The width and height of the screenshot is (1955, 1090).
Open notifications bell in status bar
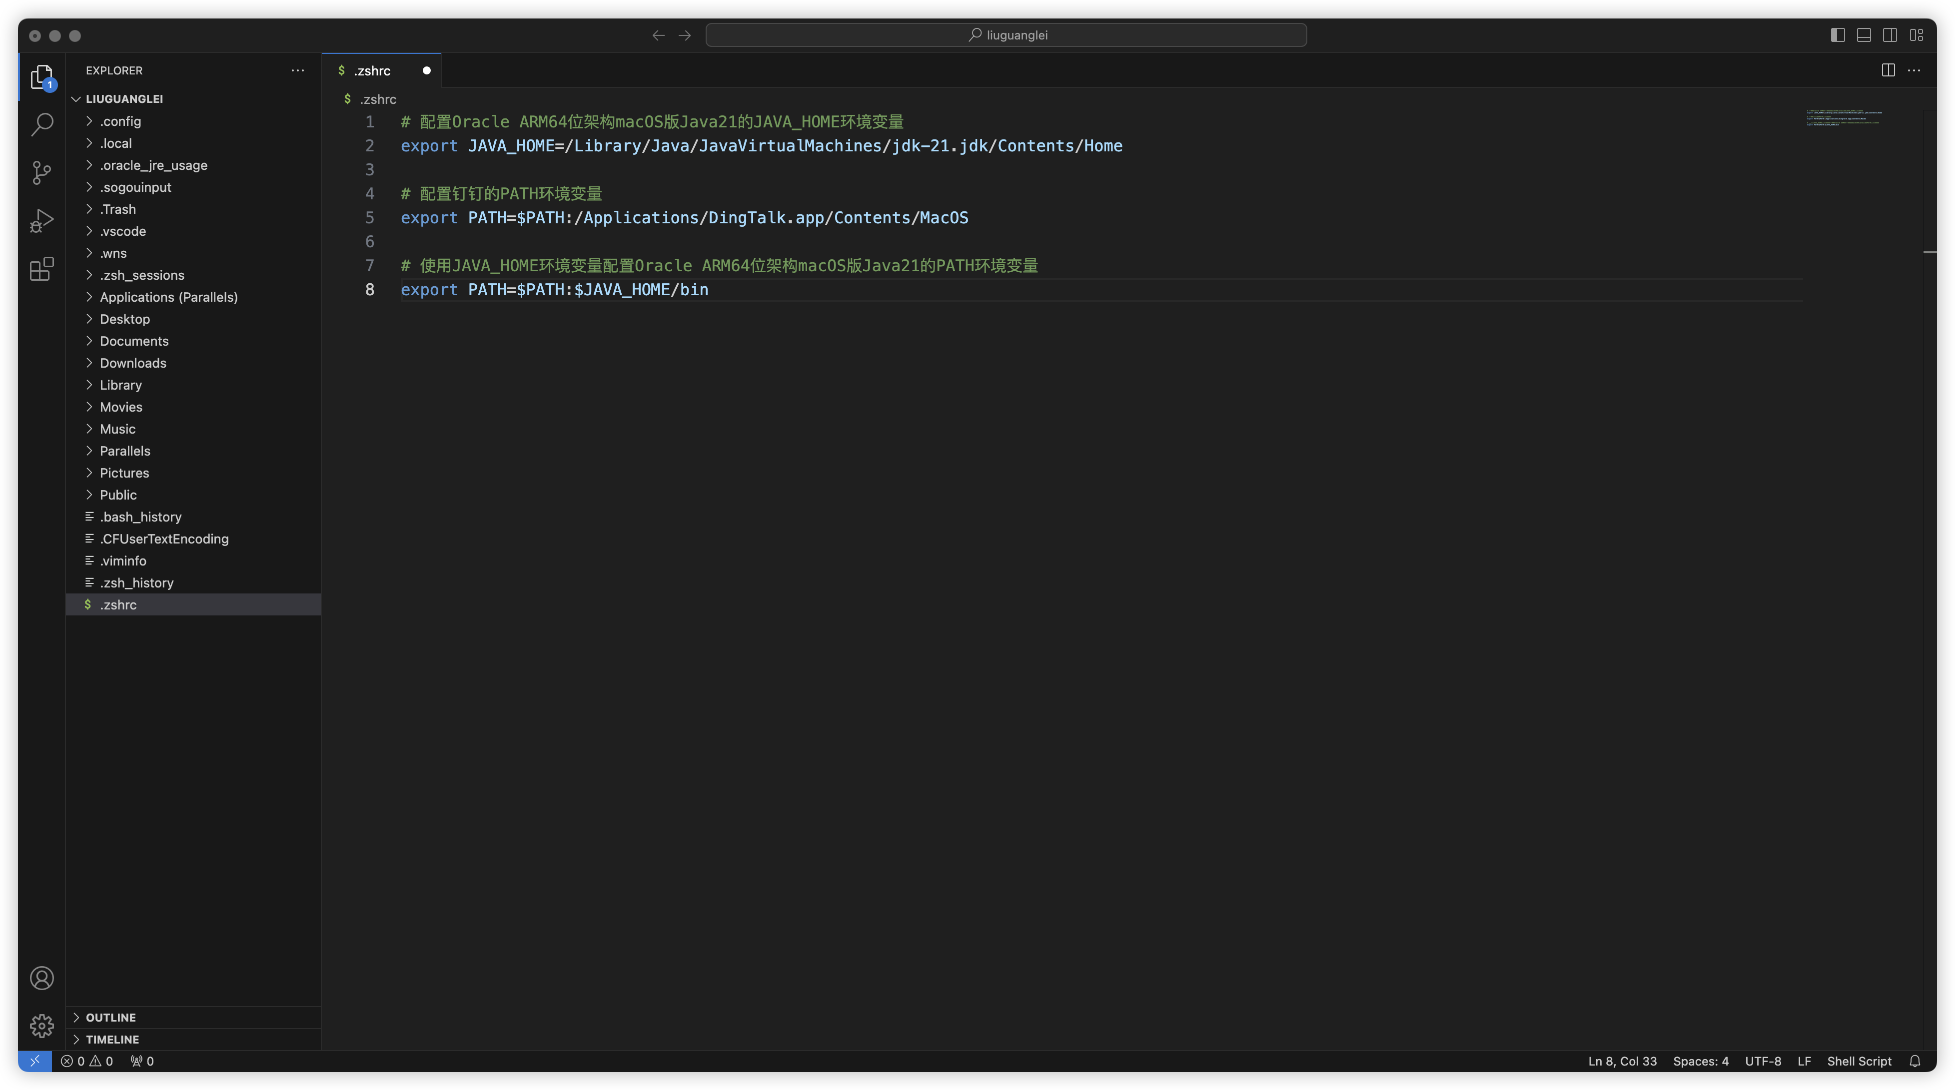(x=1915, y=1061)
